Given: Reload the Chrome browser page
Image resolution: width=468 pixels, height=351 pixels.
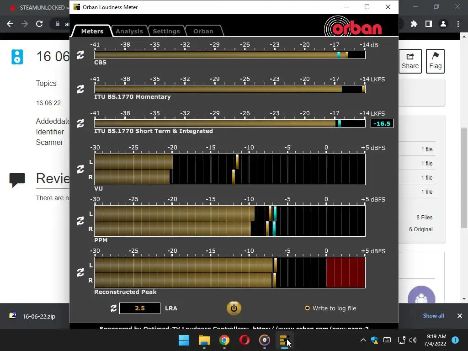Looking at the screenshot, I should [39, 24].
